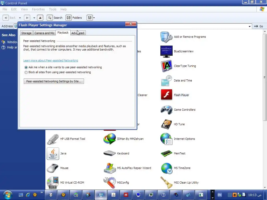Open Internet Options

coord(178,139)
